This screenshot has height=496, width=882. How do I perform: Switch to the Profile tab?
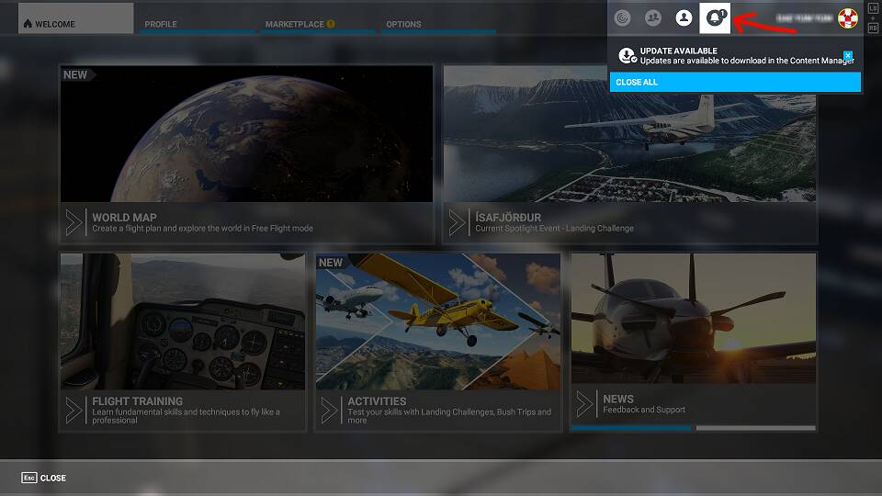(160, 24)
